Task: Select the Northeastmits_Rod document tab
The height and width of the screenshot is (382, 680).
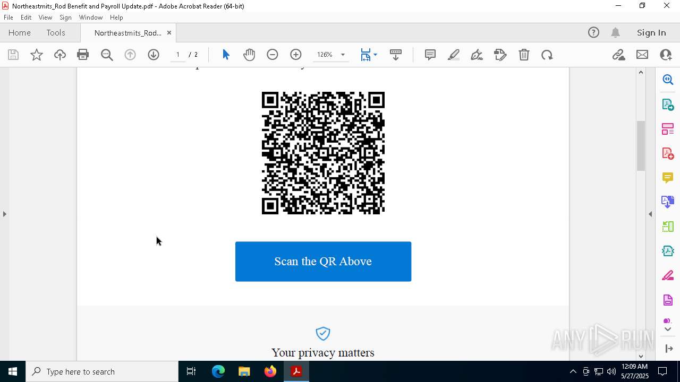Action: [128, 33]
